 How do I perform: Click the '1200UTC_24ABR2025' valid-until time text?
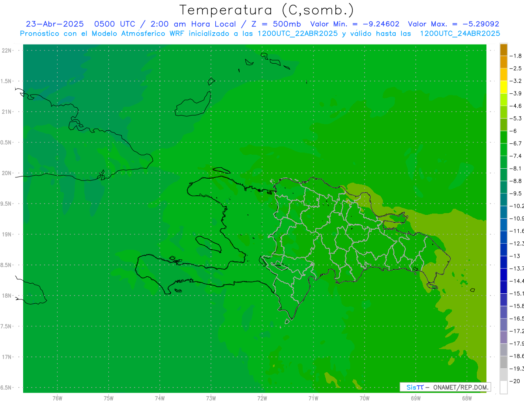[x=460, y=34]
